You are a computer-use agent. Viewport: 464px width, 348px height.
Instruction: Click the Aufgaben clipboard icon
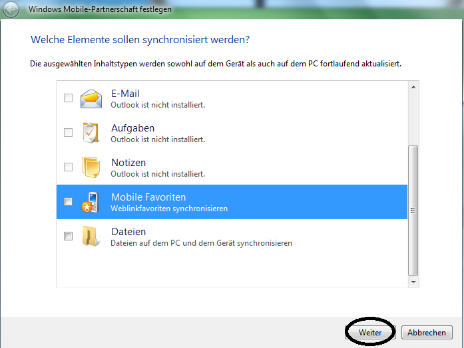pos(91,133)
